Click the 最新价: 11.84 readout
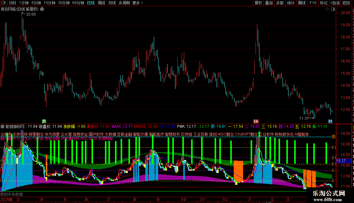 98,126
